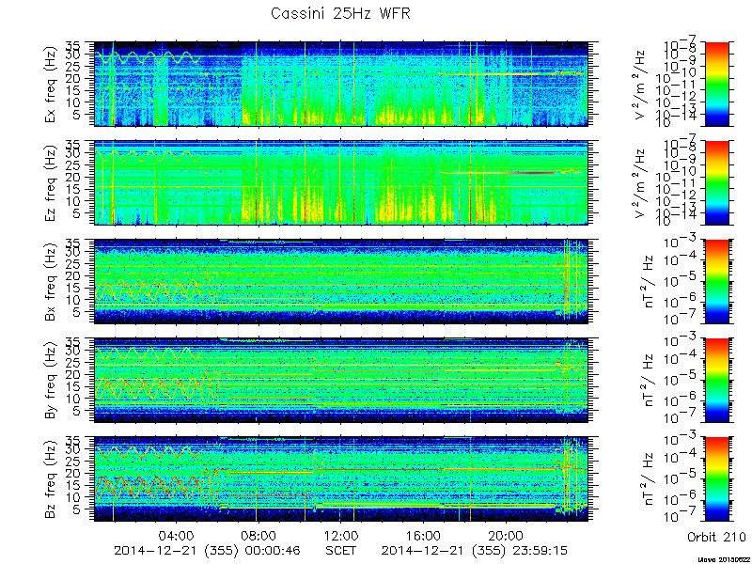Image resolution: width=752 pixels, height=564 pixels.
Task: Click the end time "2014-12-21 (355) 23:59:15"
Action: click(475, 550)
